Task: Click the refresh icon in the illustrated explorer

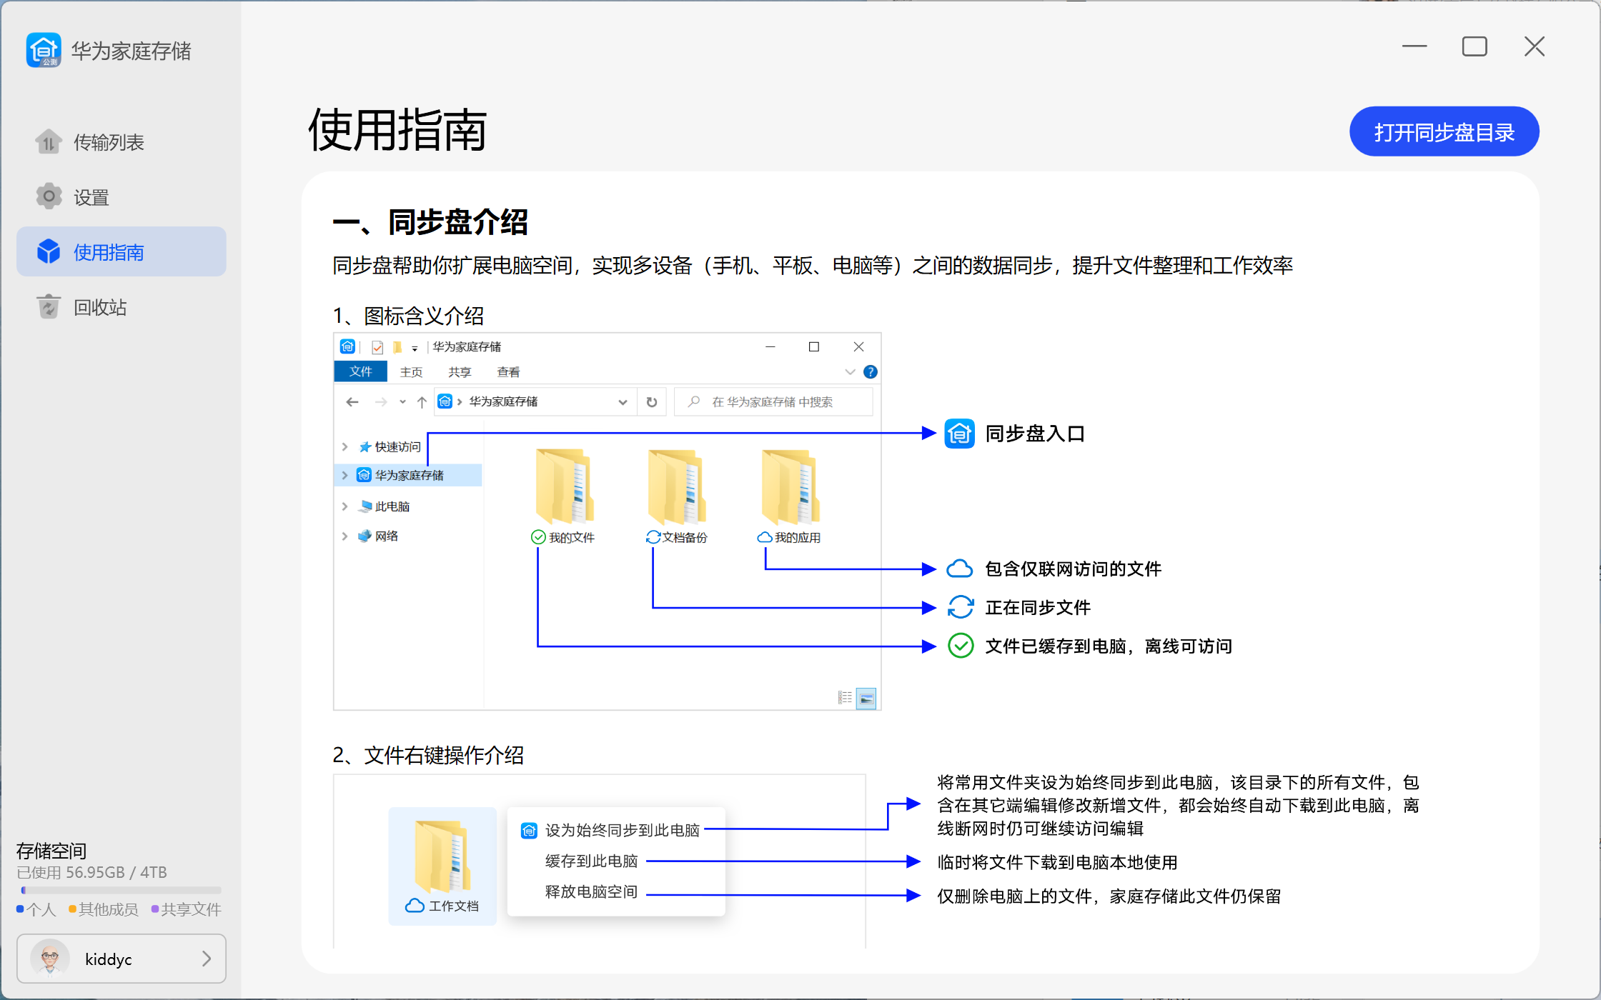Action: [x=652, y=402]
